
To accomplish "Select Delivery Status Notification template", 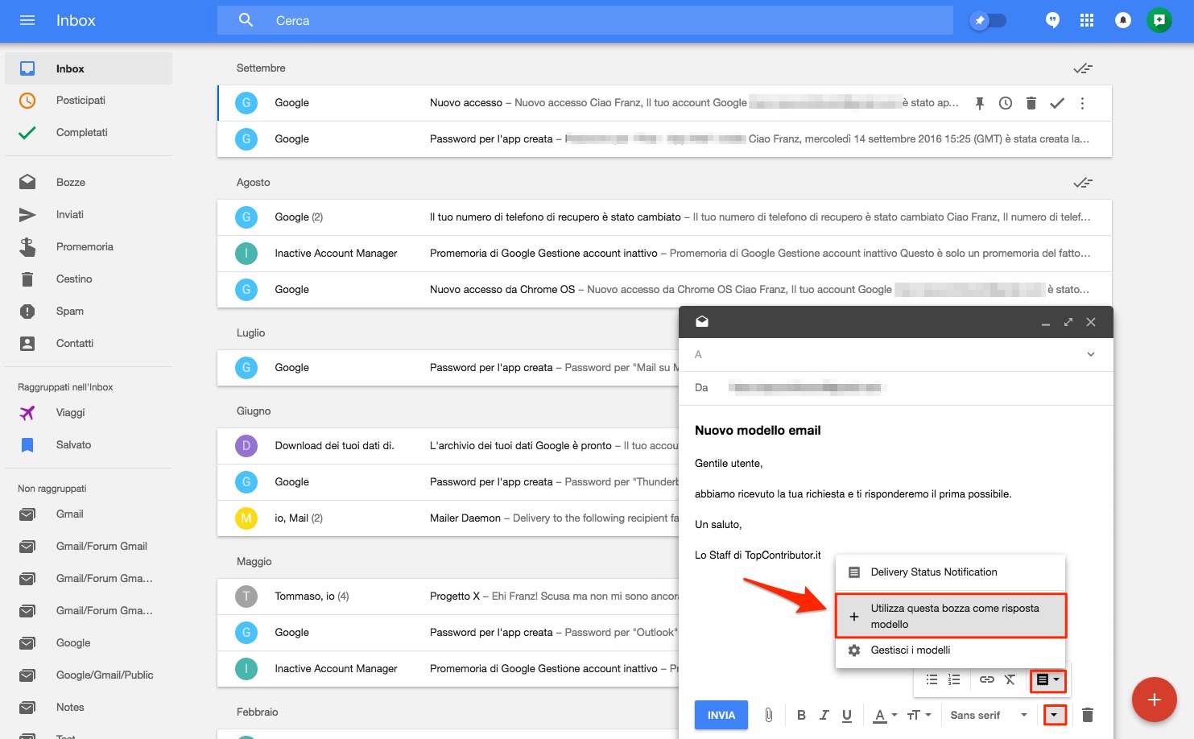I will (951, 572).
